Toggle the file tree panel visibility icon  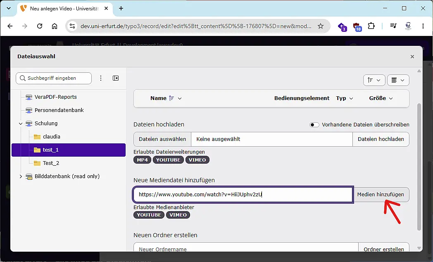click(x=116, y=78)
